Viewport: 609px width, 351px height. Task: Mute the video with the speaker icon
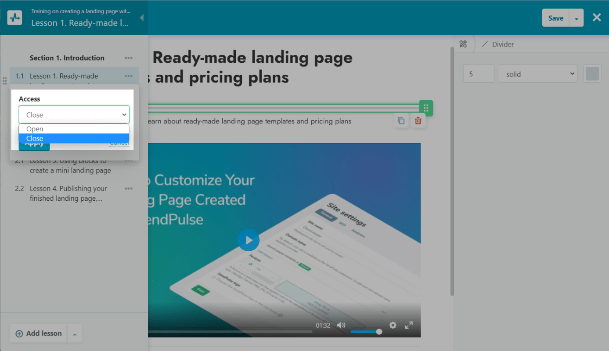341,325
